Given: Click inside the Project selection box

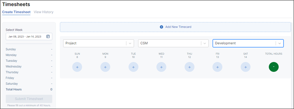Looking at the screenshot, I should point(99,43).
